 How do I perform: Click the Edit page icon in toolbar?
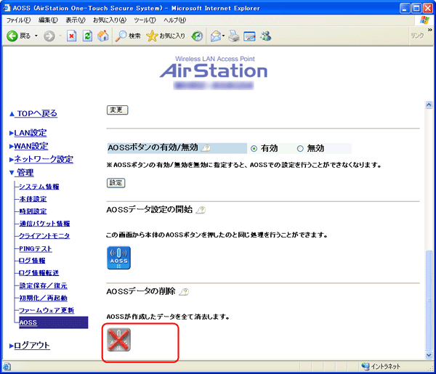pyautogui.click(x=249, y=36)
